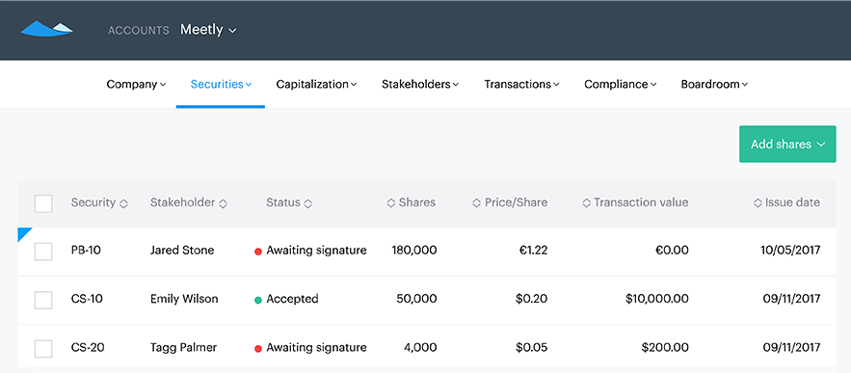Viewport: 851px width, 373px height.
Task: Click the sort icon beside Stakeholder header
Action: pos(223,203)
